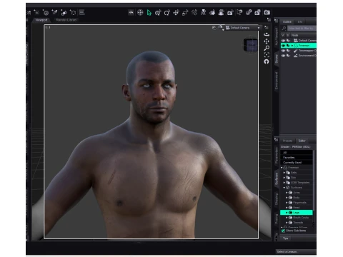Open the Shaping side tab
343x257 pixels.
click(277, 199)
